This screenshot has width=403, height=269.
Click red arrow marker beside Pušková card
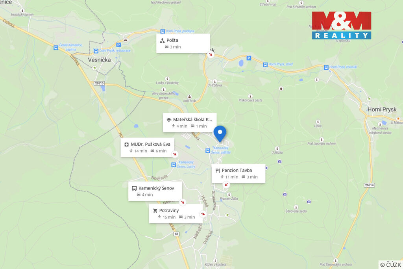[x=175, y=154]
